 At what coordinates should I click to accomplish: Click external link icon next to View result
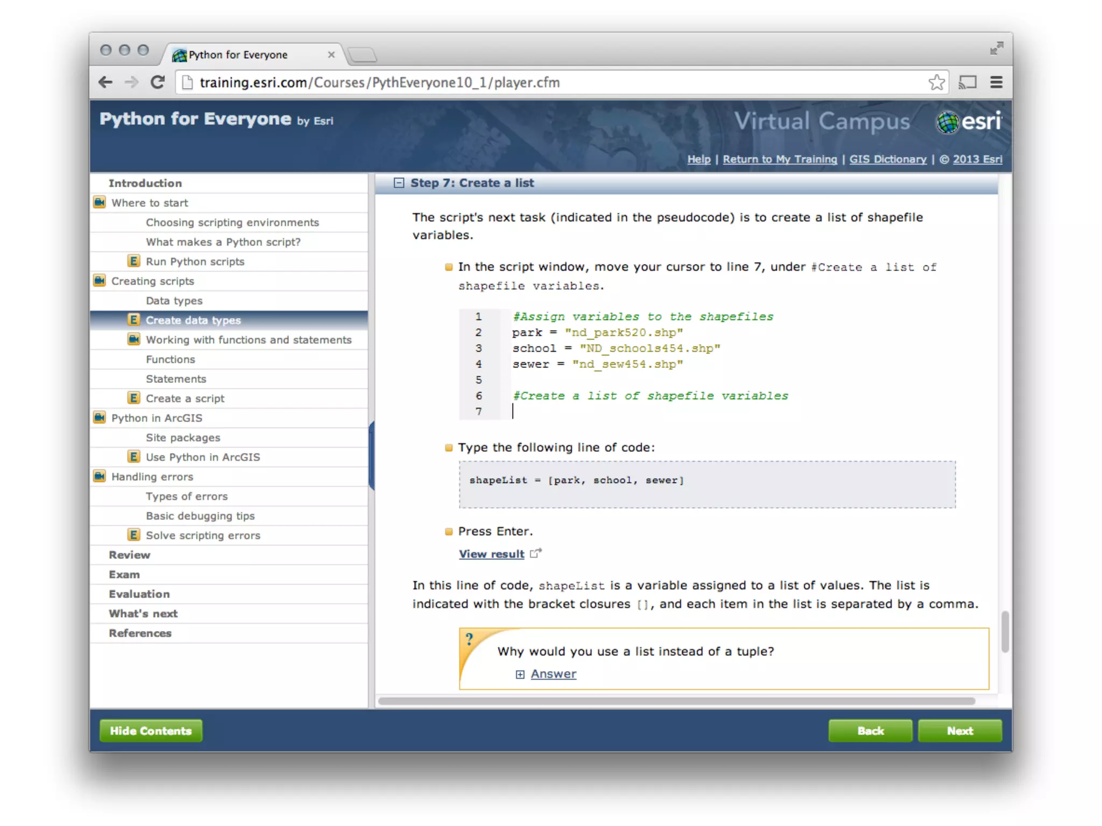tap(535, 553)
